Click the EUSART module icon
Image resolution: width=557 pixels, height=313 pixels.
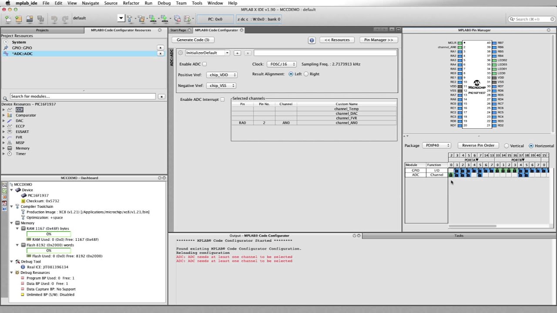pos(10,132)
